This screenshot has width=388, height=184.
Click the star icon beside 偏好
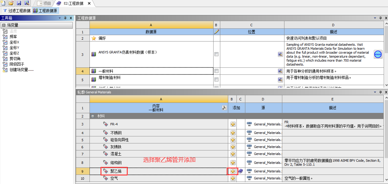click(93, 37)
